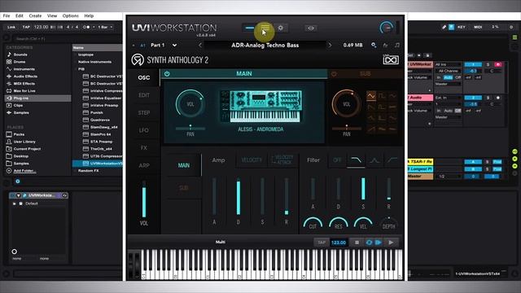Select the Plug-ins category
This screenshot has width=521, height=293.
[38, 98]
